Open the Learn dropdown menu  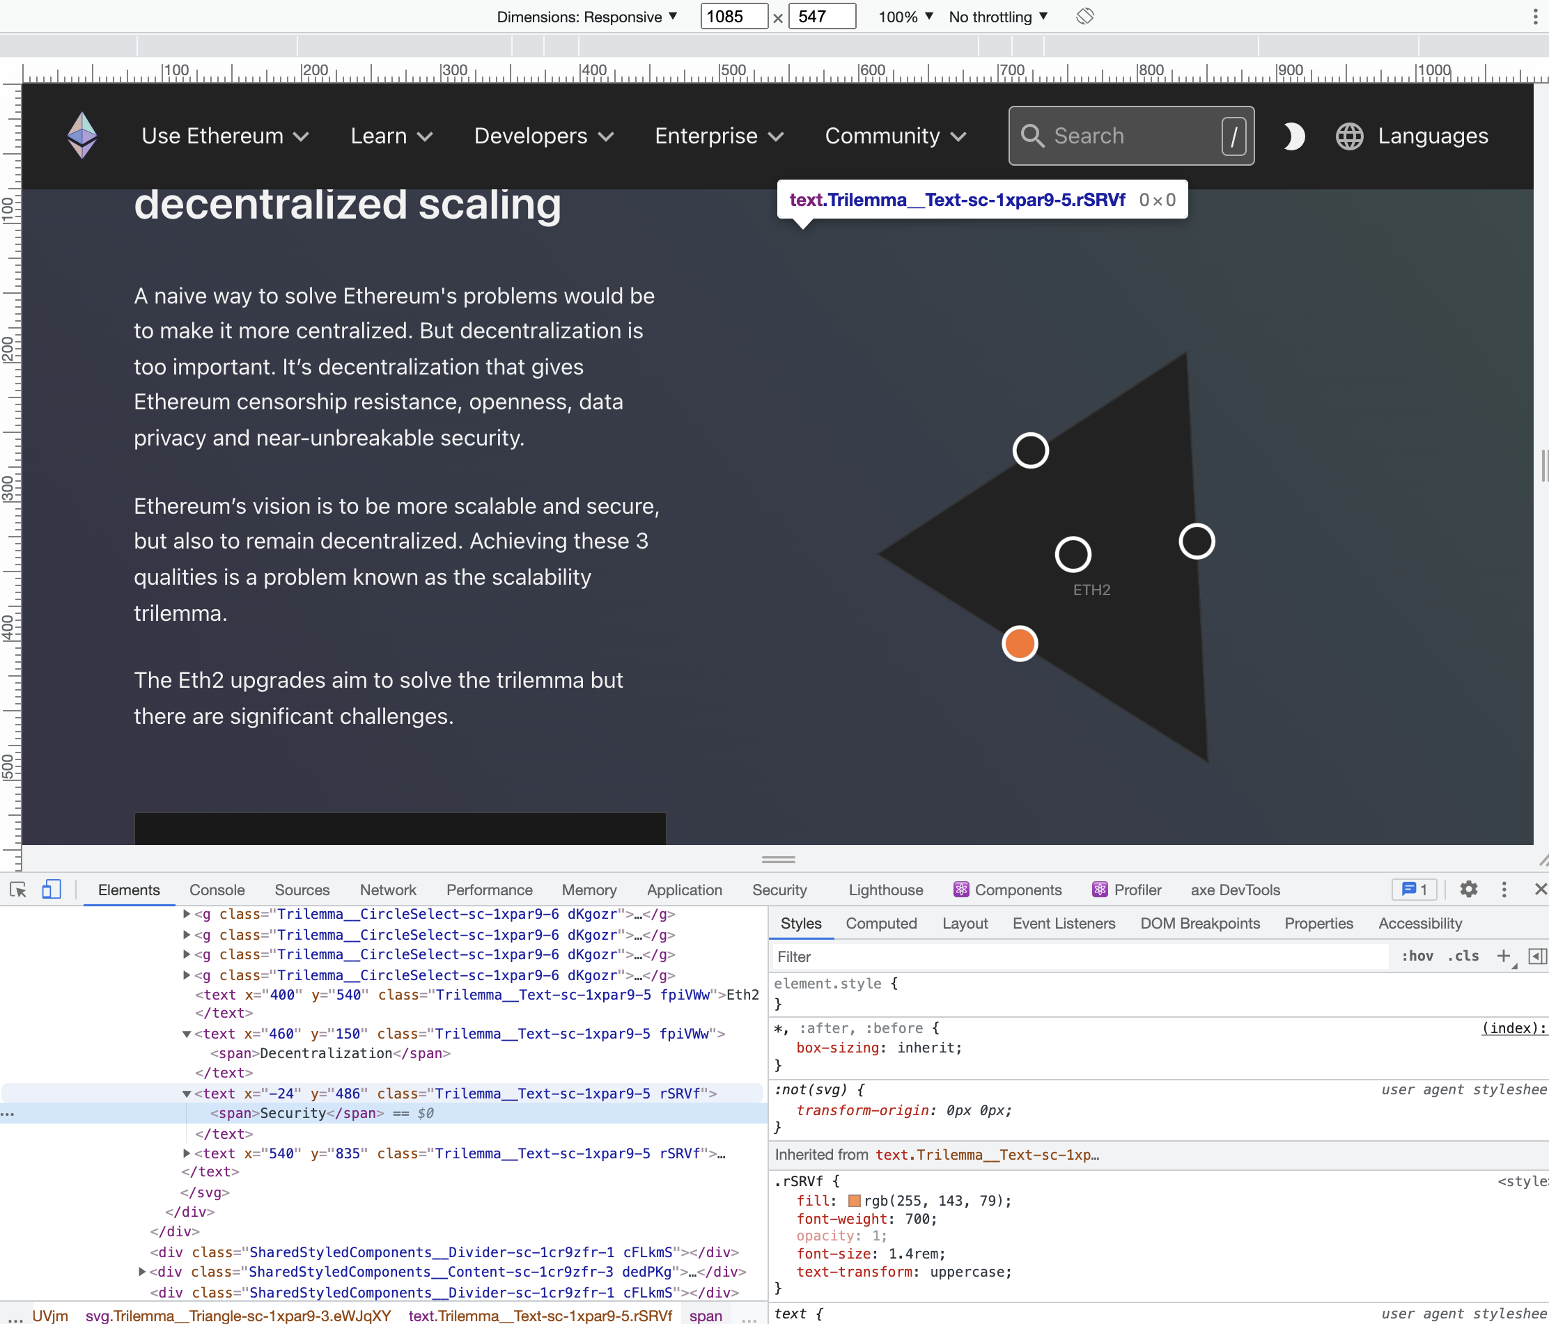391,136
